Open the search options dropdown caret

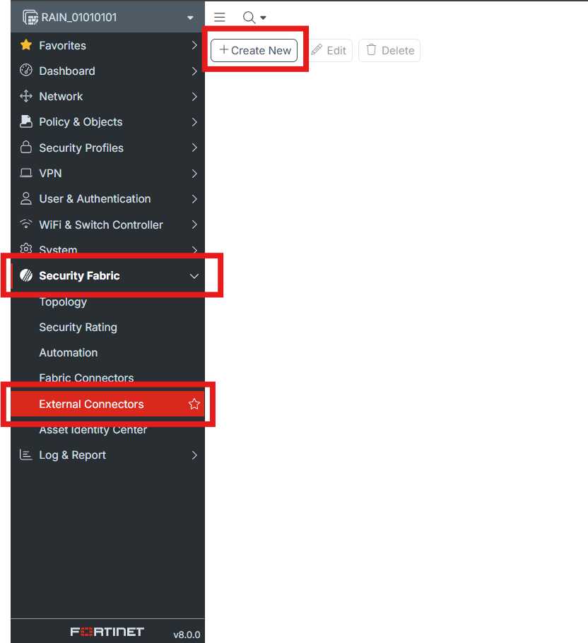pos(263,18)
